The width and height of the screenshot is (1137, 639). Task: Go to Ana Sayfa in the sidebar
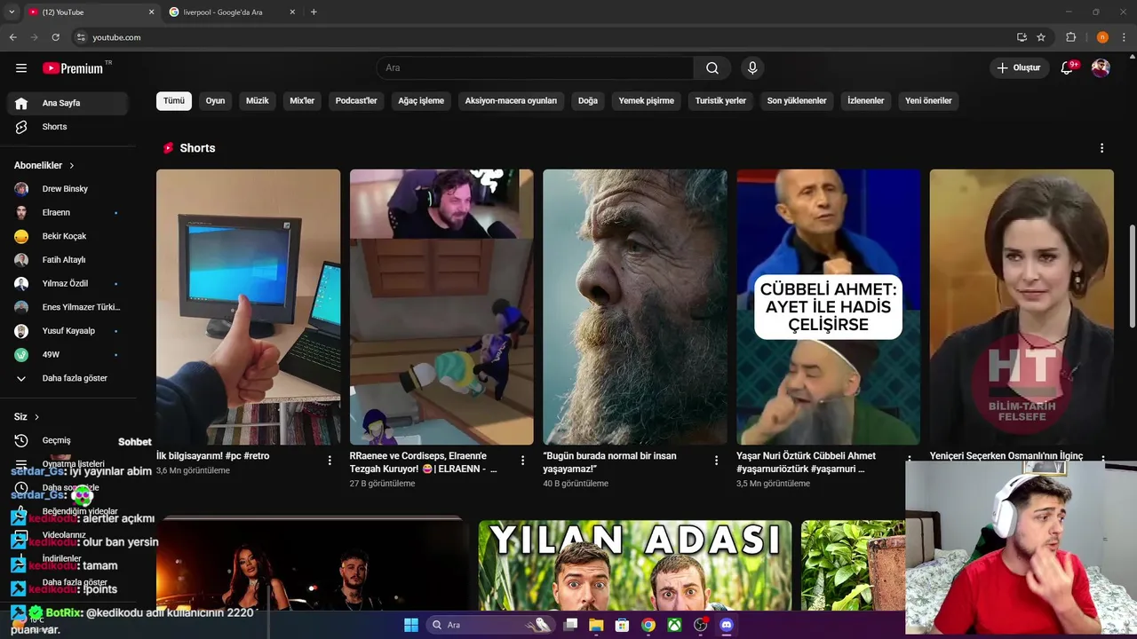68,103
